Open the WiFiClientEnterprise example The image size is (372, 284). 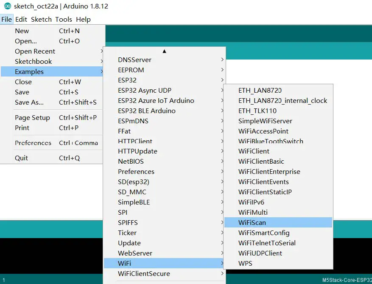click(278, 172)
